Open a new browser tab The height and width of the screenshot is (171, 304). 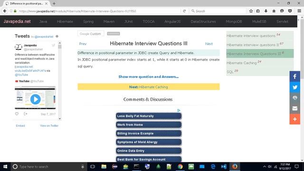(x=54, y=3)
